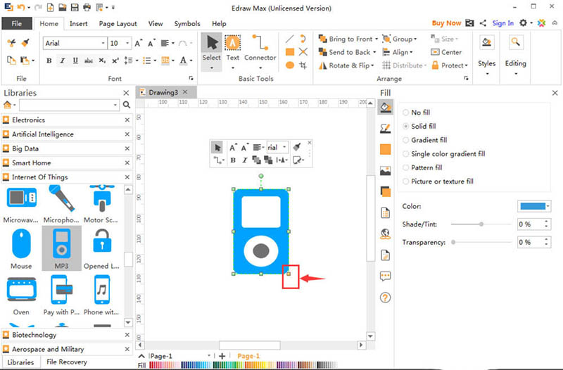
Task: Click the Bold button in the Font group
Action: 49,60
